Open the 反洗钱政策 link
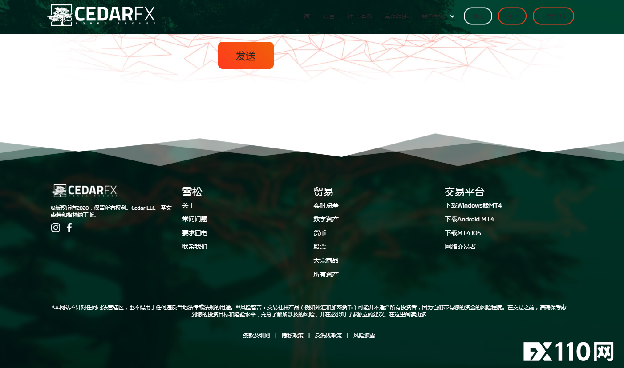Screen dimensions: 624x368 pyautogui.click(x=328, y=336)
